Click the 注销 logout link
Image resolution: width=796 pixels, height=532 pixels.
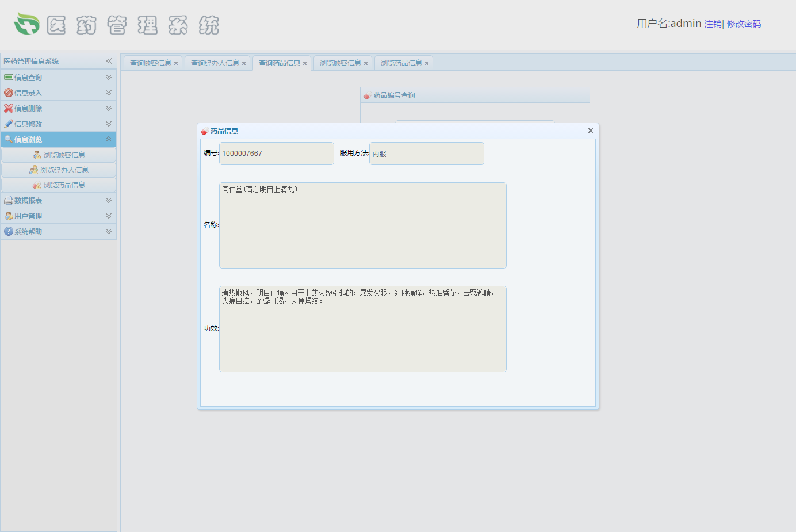coord(713,24)
